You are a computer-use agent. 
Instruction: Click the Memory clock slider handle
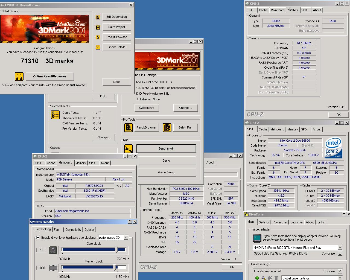(x=114, y=267)
